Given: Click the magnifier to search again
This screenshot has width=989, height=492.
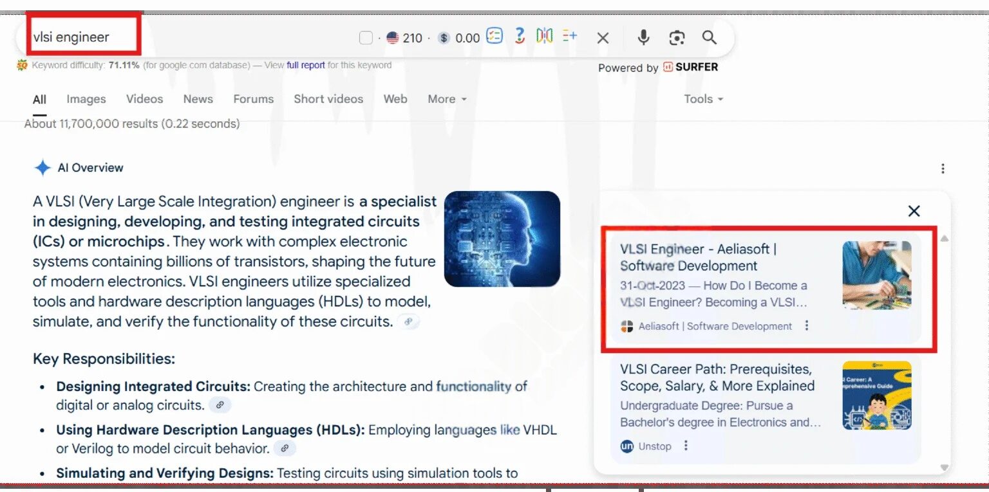Looking at the screenshot, I should coord(710,37).
